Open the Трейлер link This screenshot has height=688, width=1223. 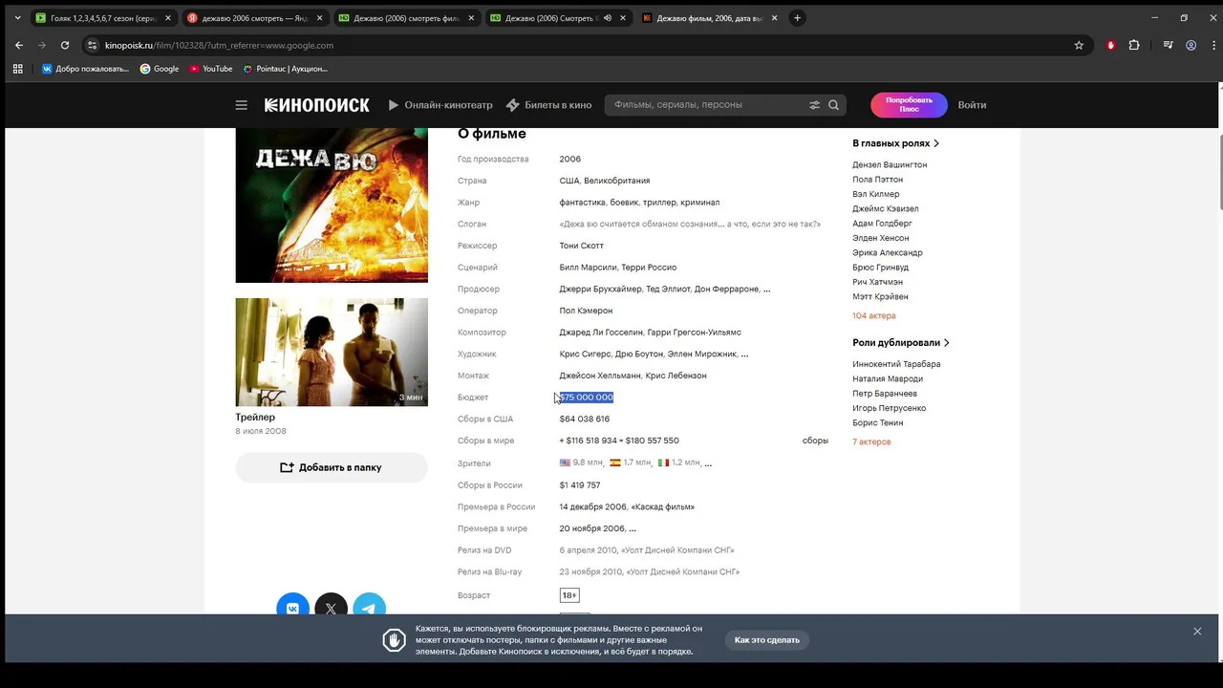coord(255,418)
